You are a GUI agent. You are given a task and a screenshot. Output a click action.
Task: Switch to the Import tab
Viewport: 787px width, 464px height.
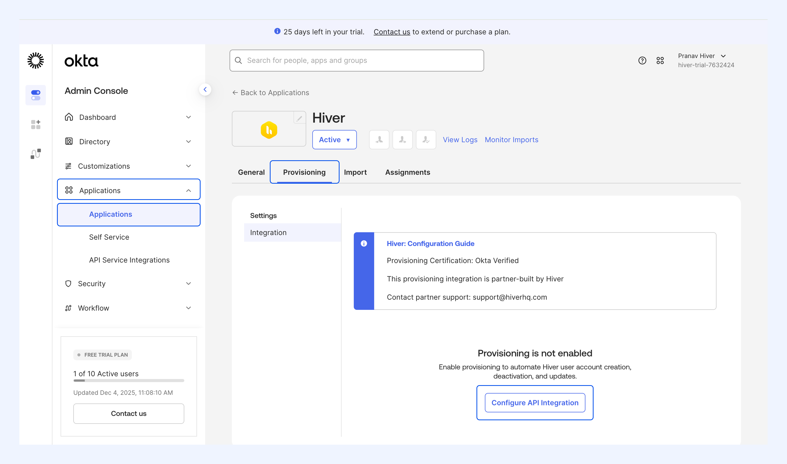[x=355, y=172]
